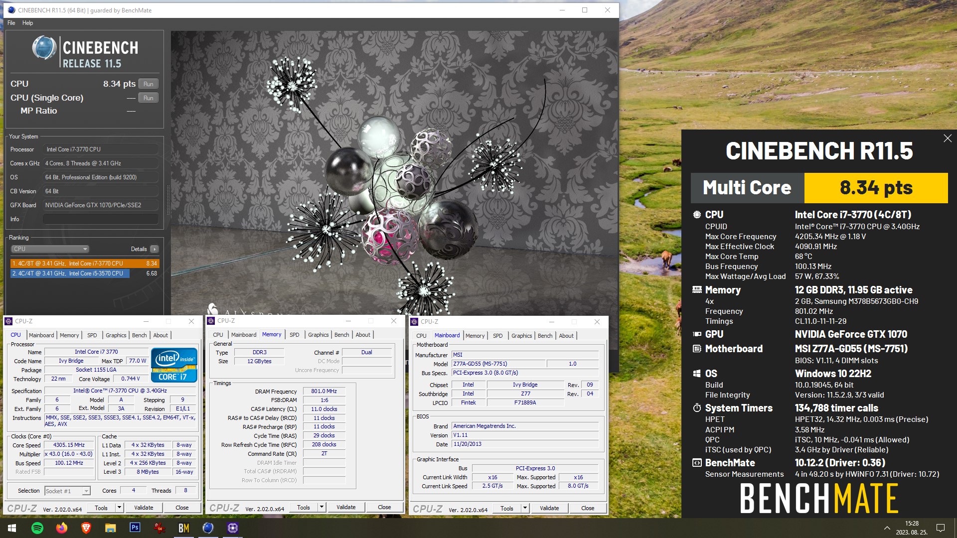Switch to CPU tab in right CPU-Z window
Screen dimensions: 957x538
pos(421,336)
